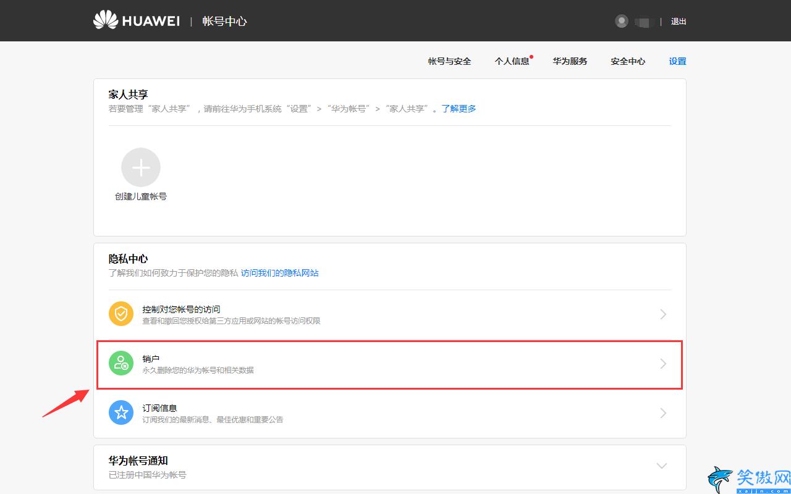Click 永久删除您的华为帐号和相关数据 description

198,371
